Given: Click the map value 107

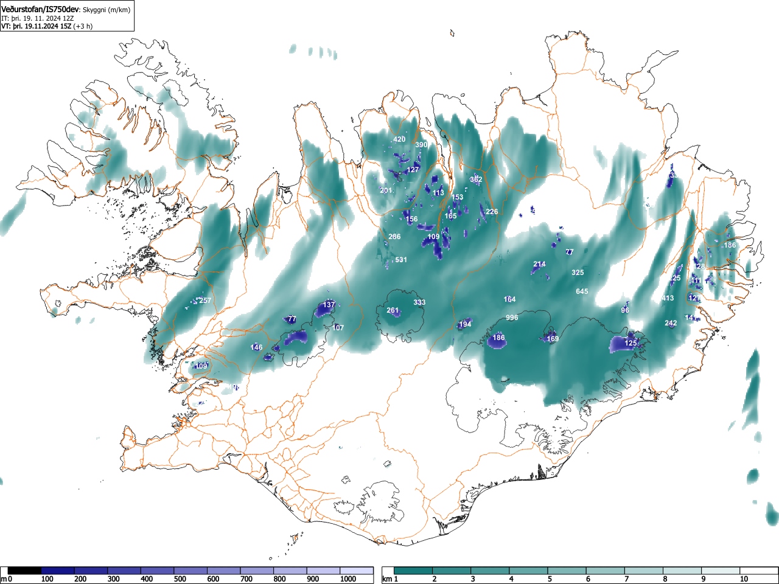Looking at the screenshot, I should pos(338,327).
